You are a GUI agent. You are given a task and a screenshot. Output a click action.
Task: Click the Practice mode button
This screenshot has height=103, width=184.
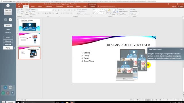(x=8, y=45)
